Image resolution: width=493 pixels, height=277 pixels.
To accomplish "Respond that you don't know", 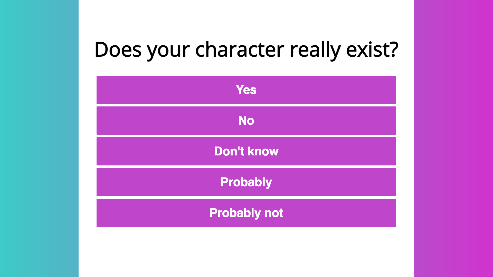I will (x=246, y=151).
